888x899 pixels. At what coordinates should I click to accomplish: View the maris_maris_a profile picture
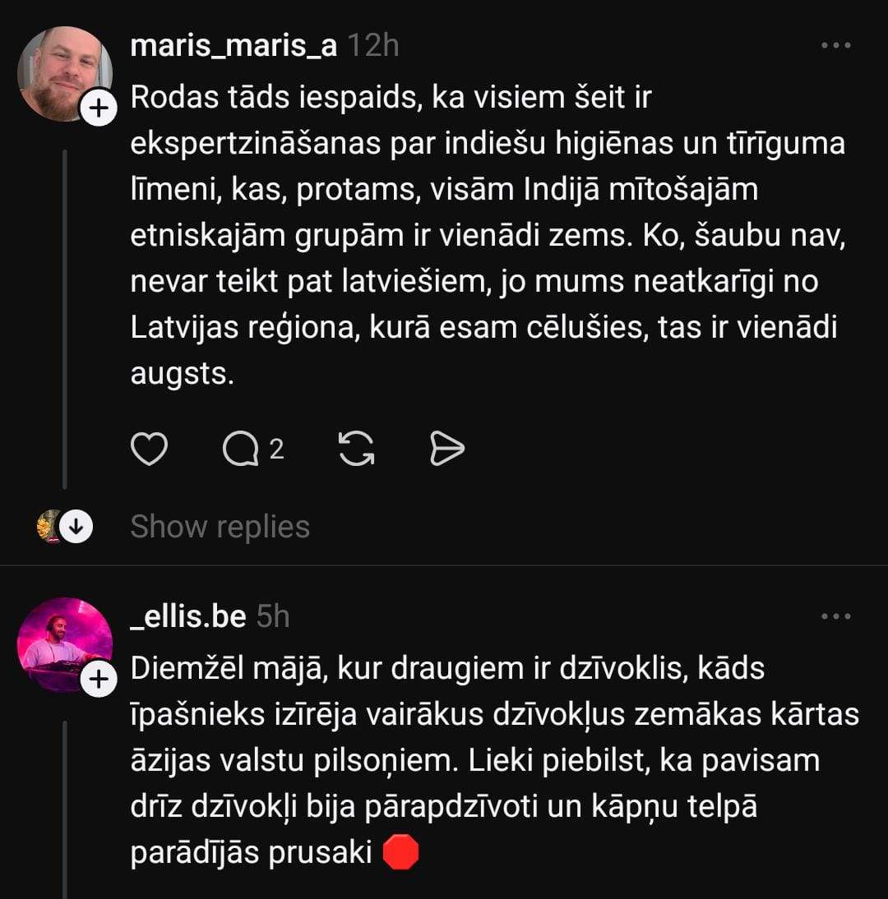click(63, 72)
